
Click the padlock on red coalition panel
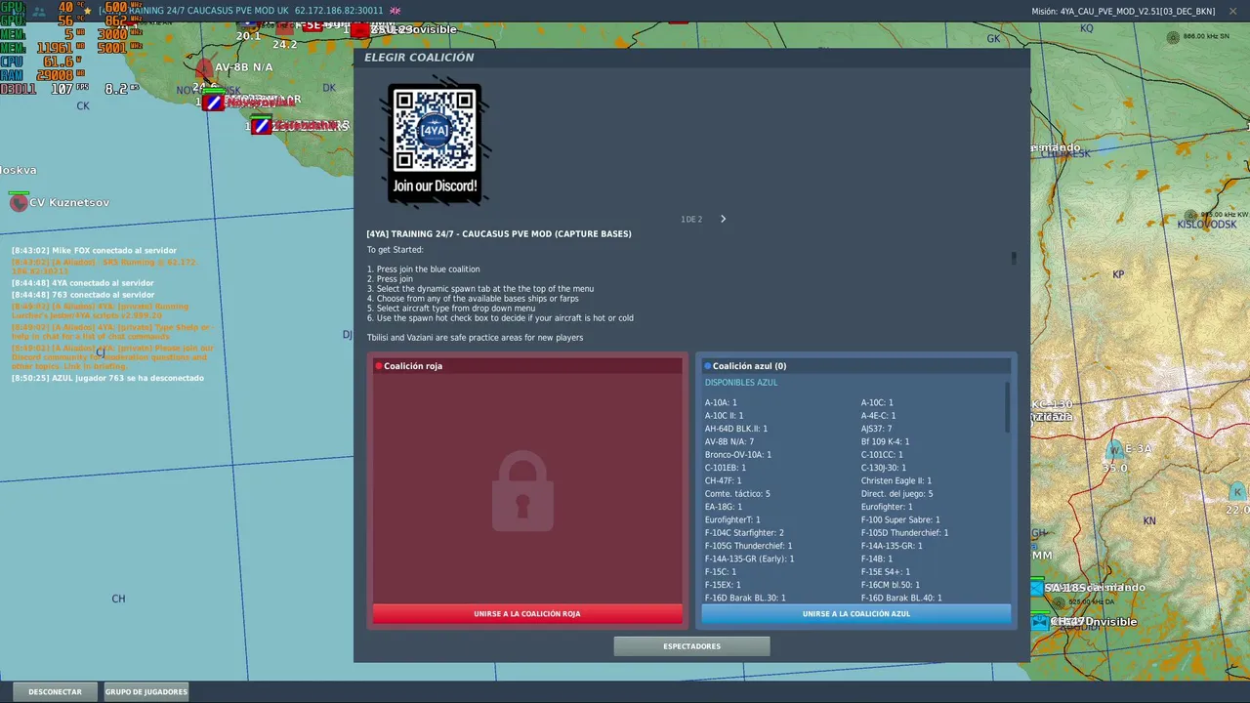522,490
